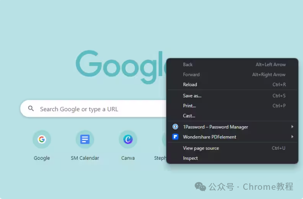Select Inspect from the context menu
Screen dimensions: 303x199
(232, 158)
